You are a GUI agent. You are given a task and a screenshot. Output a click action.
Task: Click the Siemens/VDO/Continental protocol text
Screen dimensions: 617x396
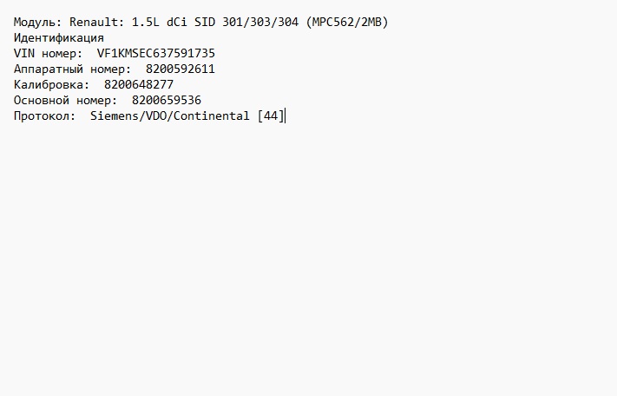click(169, 115)
